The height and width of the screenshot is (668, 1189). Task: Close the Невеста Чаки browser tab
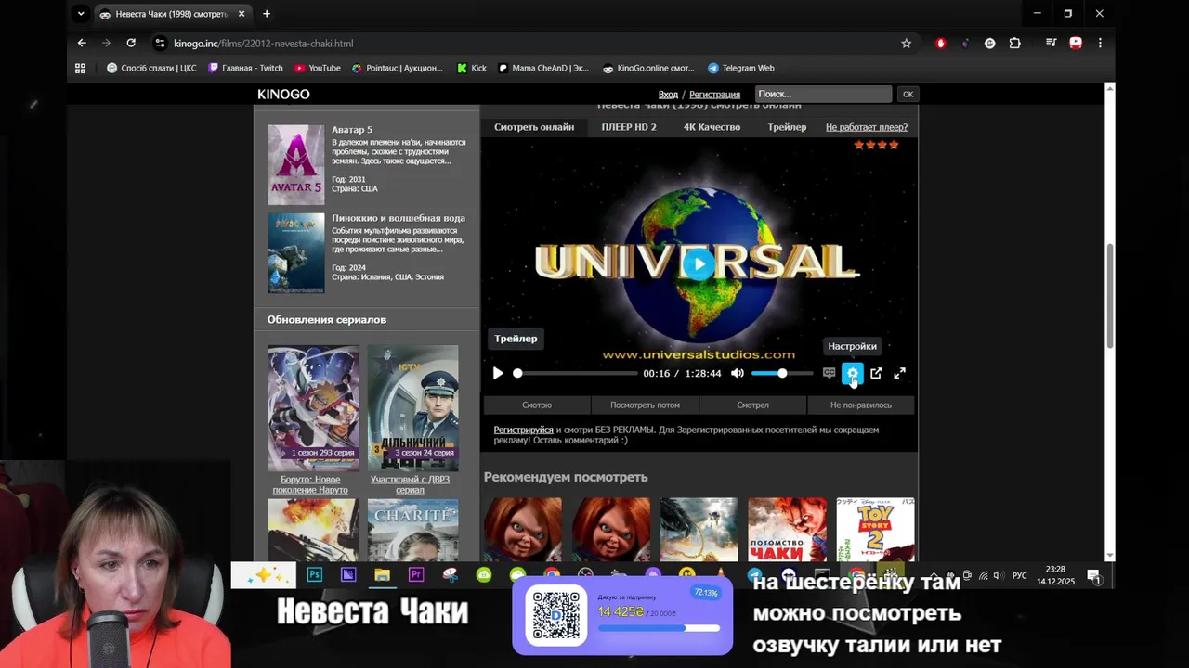[x=242, y=14]
